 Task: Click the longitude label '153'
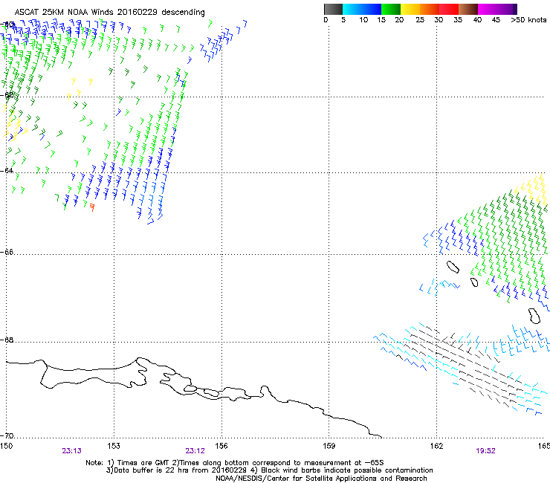coord(114,446)
